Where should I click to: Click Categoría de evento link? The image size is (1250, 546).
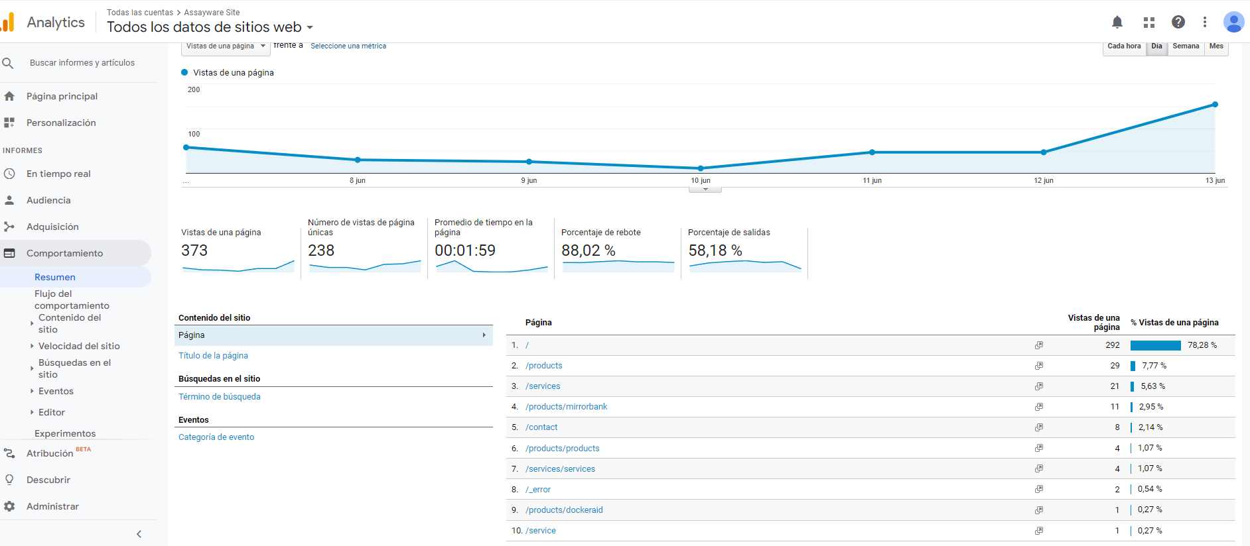click(216, 437)
